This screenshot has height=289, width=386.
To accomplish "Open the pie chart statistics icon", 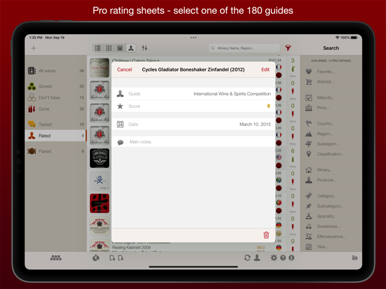I will (96, 258).
